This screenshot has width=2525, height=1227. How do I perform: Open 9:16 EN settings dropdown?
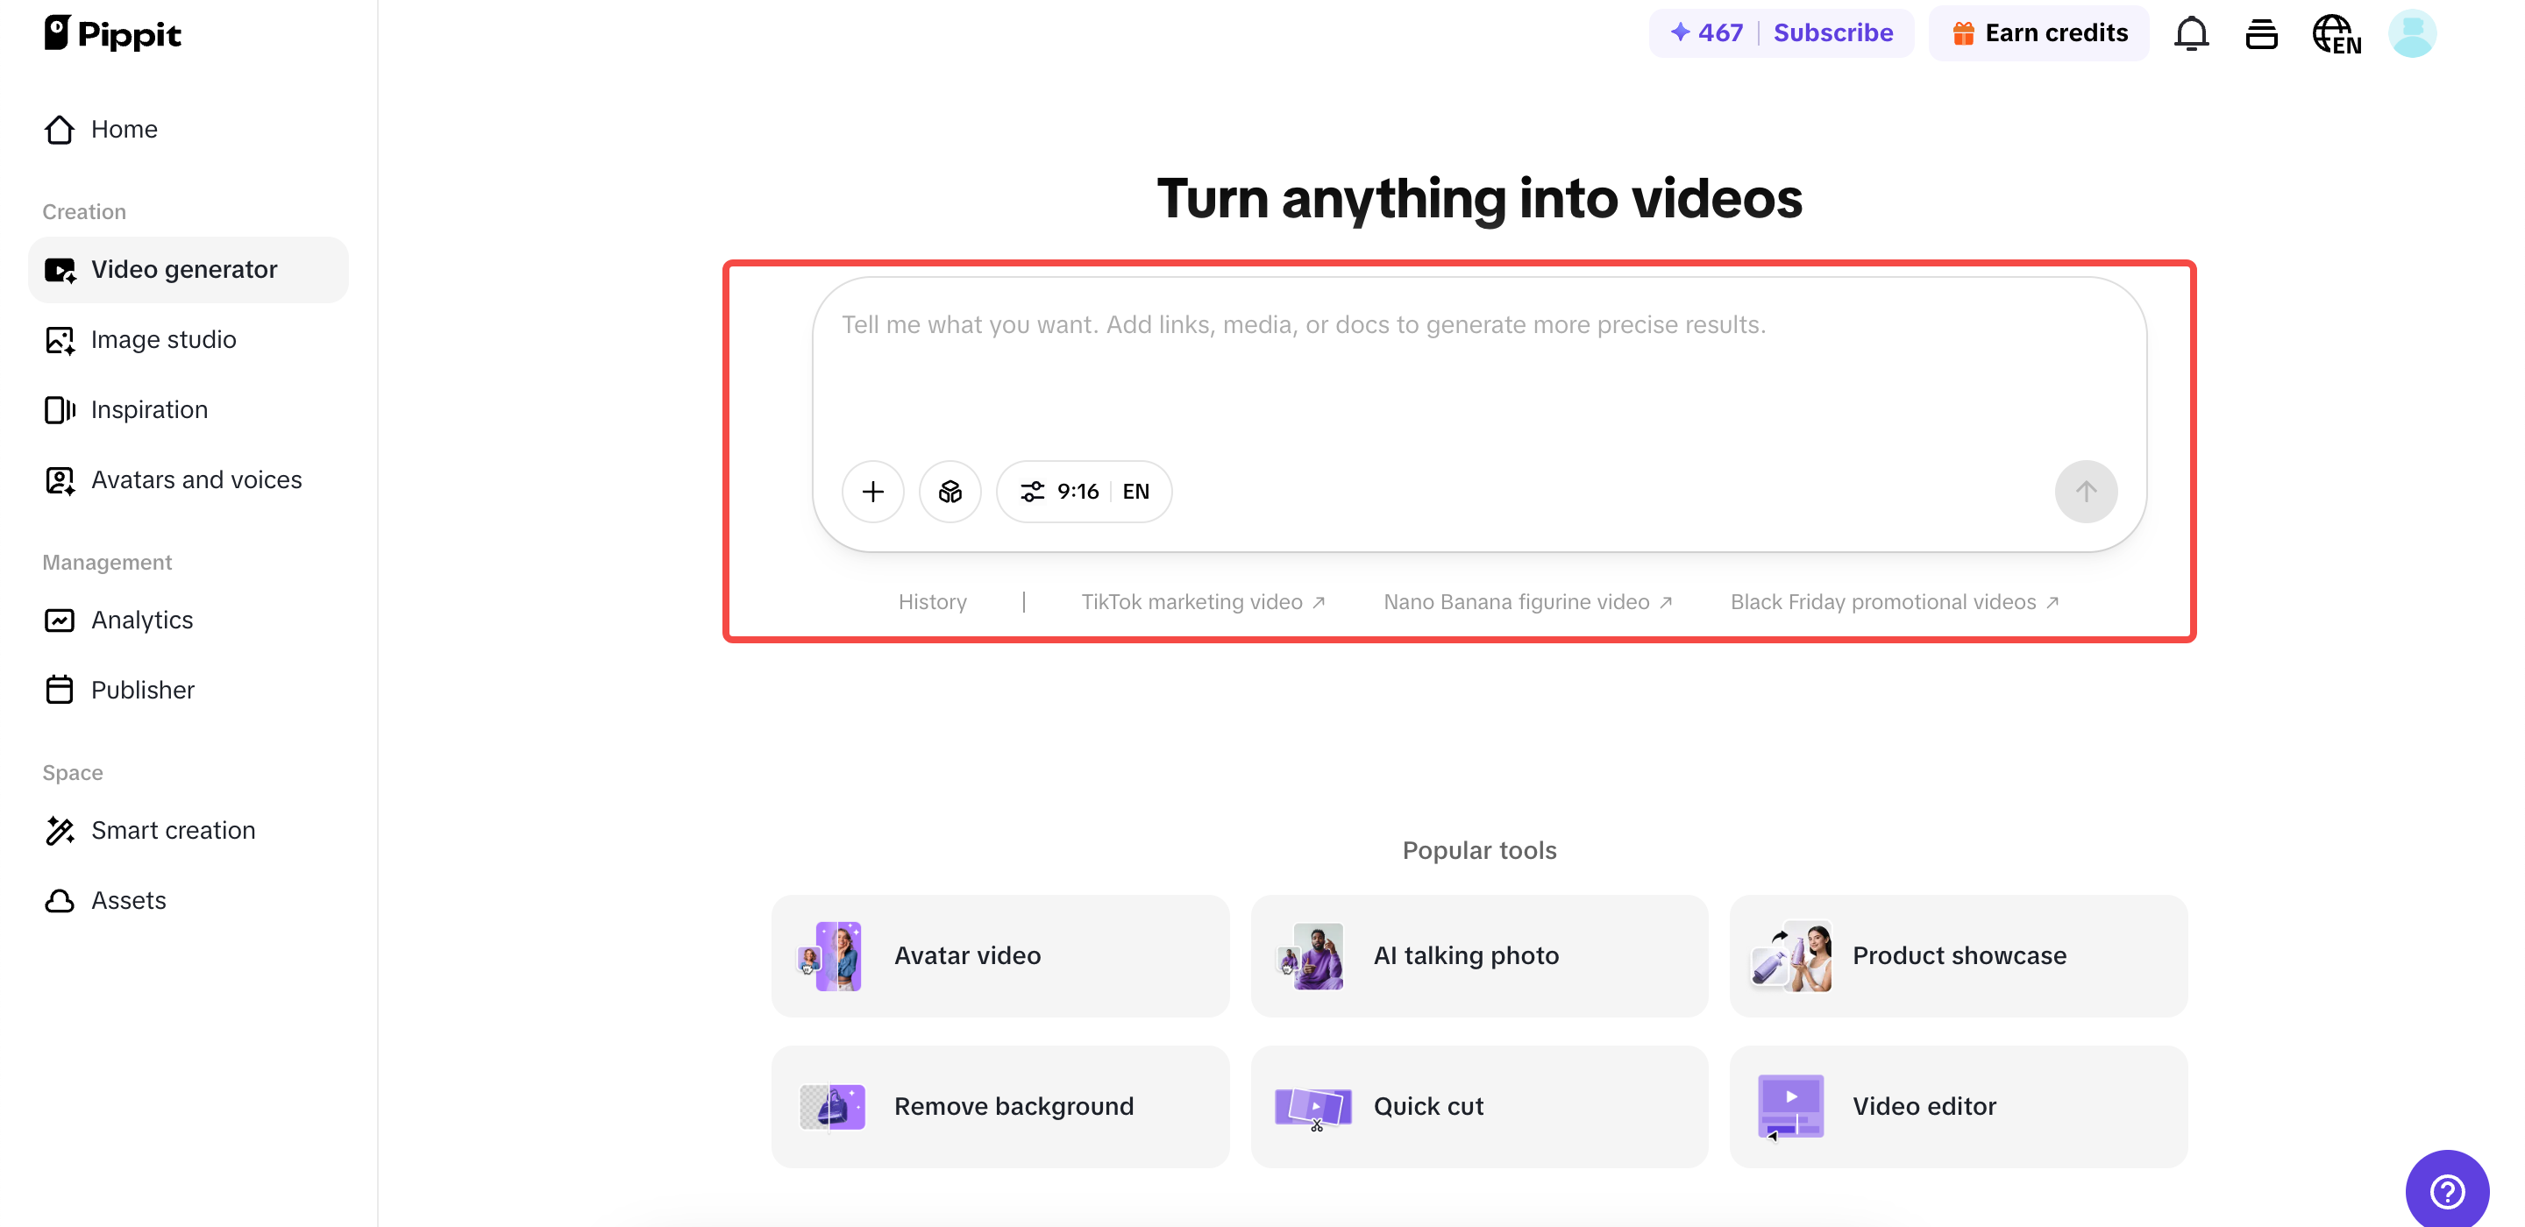(1085, 492)
